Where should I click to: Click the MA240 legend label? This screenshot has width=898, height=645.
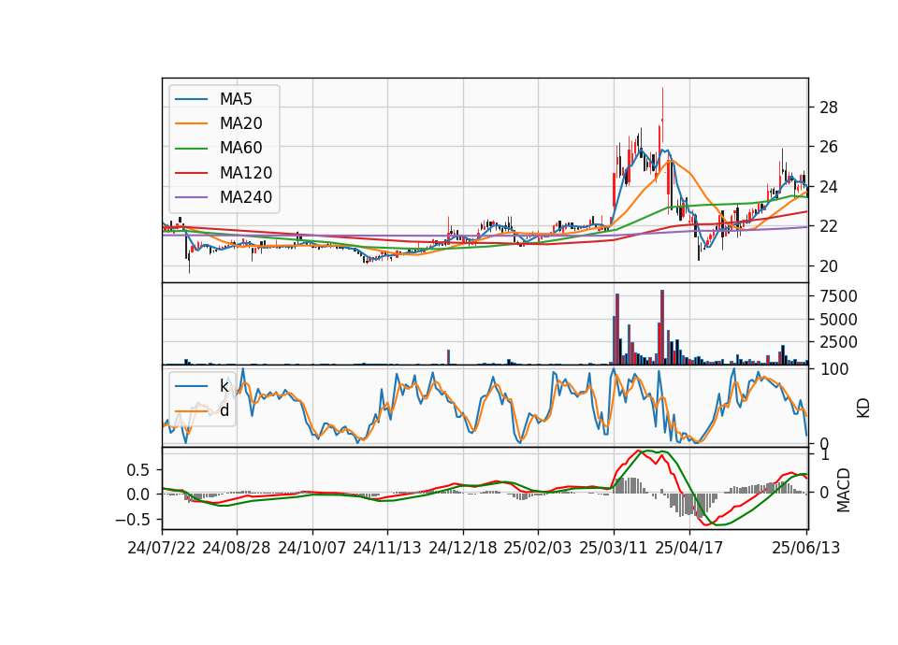[246, 197]
